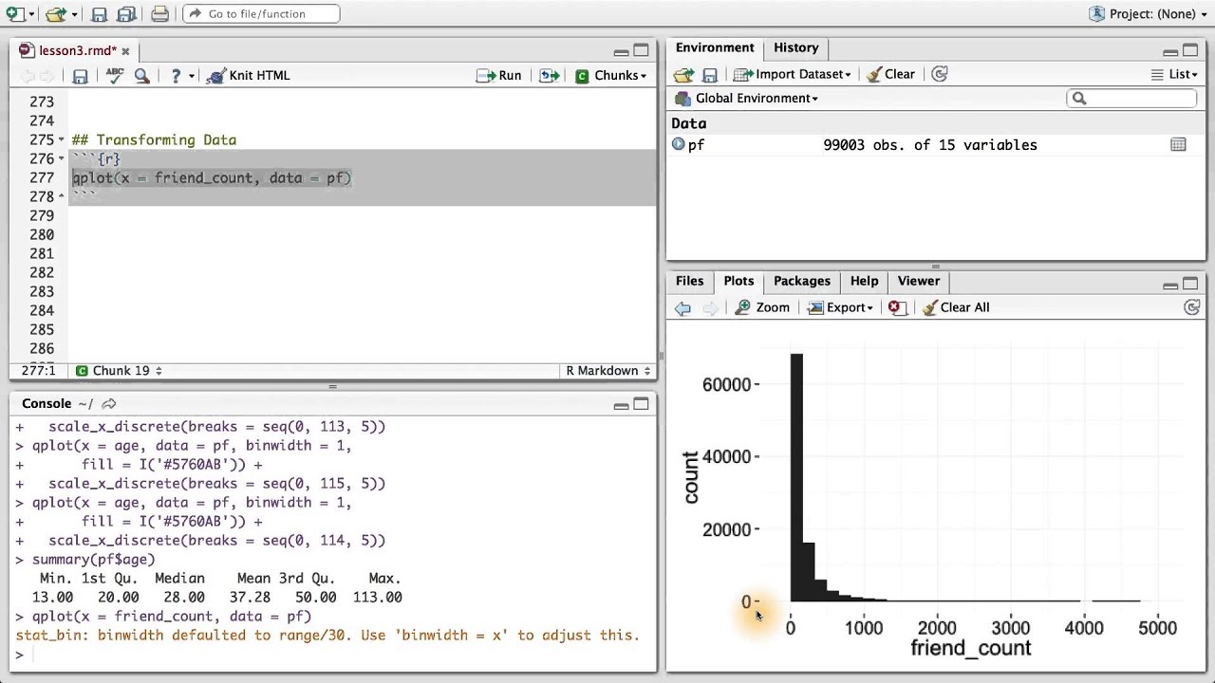Open the New File dropdown arrow

pyautogui.click(x=30, y=14)
